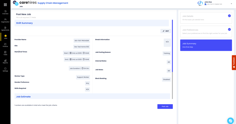This screenshot has width=236, height=124.
Task: Open the chat support bubble
Action: pyautogui.click(x=231, y=121)
